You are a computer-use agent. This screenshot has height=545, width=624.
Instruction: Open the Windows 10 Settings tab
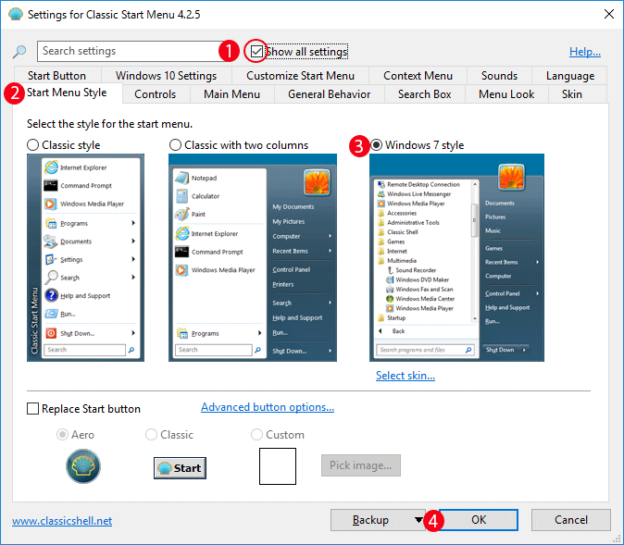click(167, 76)
